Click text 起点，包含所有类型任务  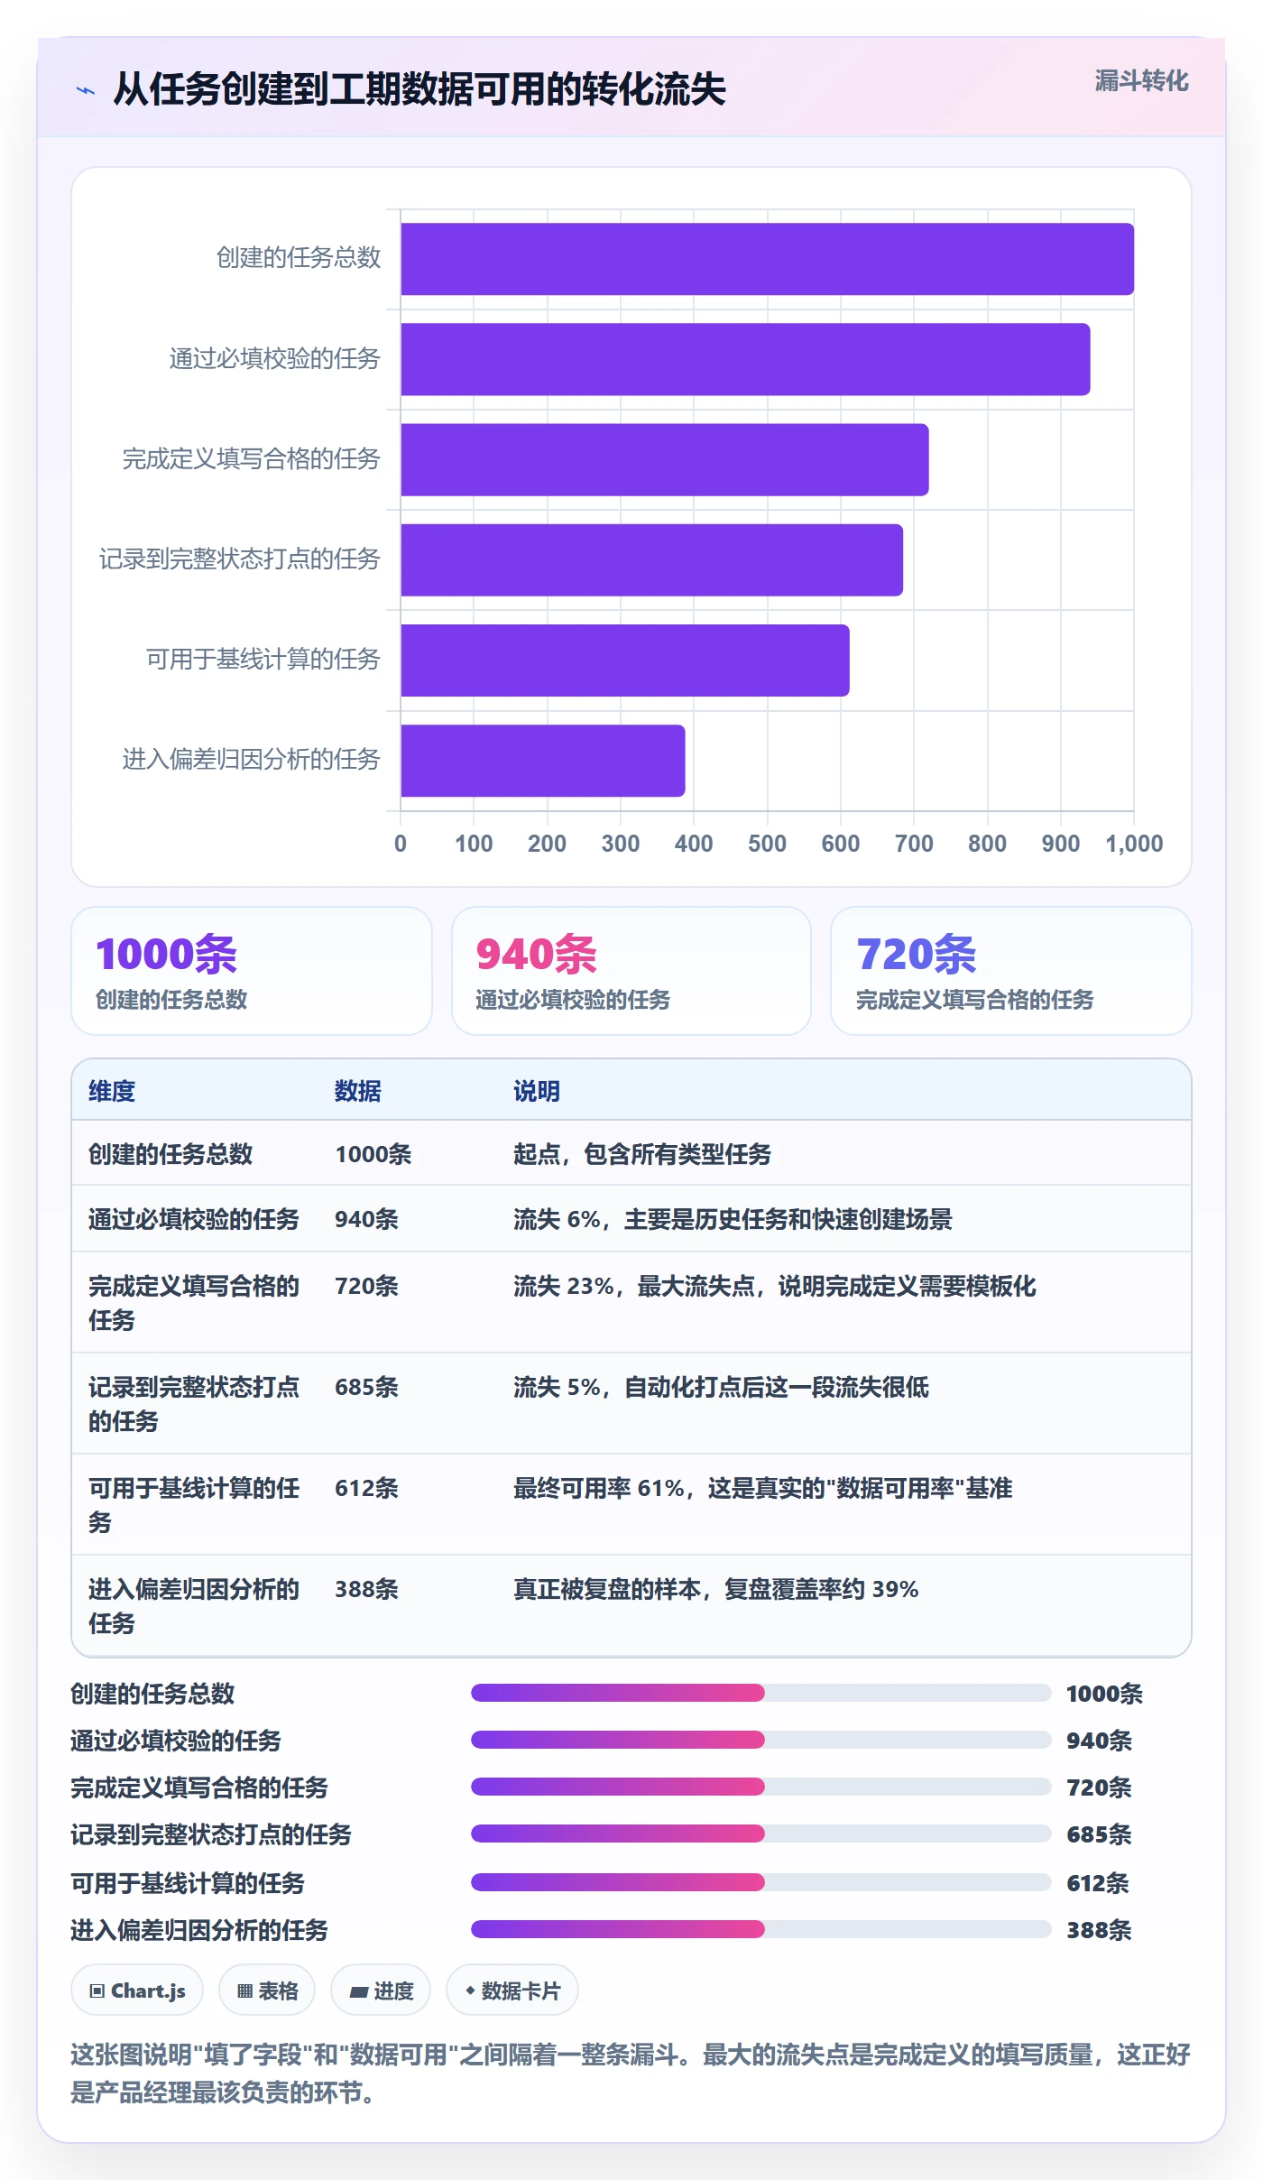642,1154
